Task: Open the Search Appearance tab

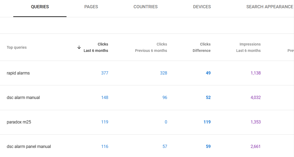Action: 269,7
